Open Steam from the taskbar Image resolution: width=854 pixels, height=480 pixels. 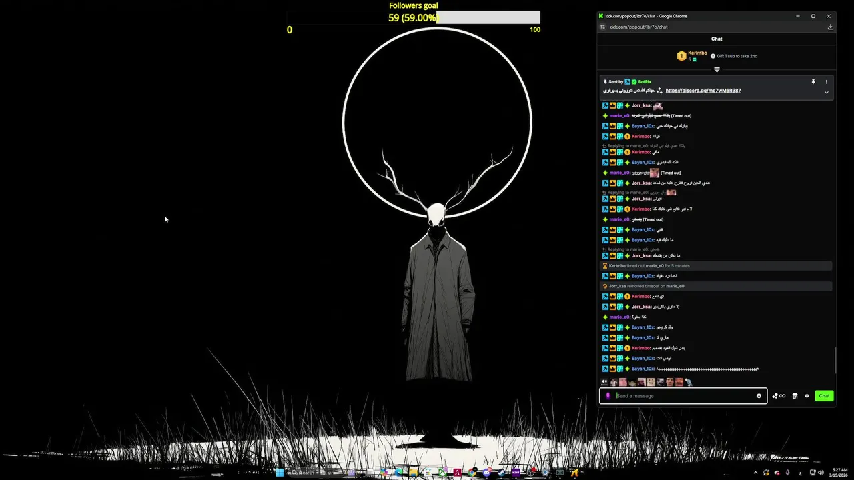tap(502, 473)
